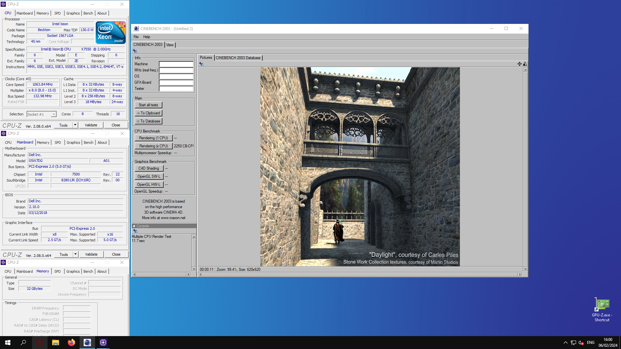This screenshot has height=349, width=621.
Task: Click the ENG language indicator
Action: [x=591, y=343]
